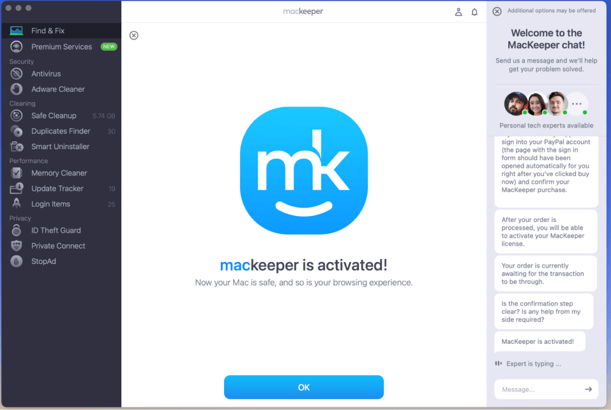Click the 'Personal tech experts available' text

coord(547,125)
